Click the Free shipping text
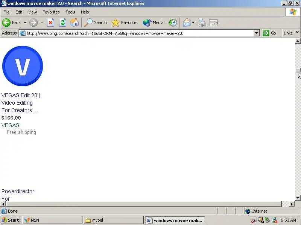The width and height of the screenshot is (301, 225). pos(21,132)
